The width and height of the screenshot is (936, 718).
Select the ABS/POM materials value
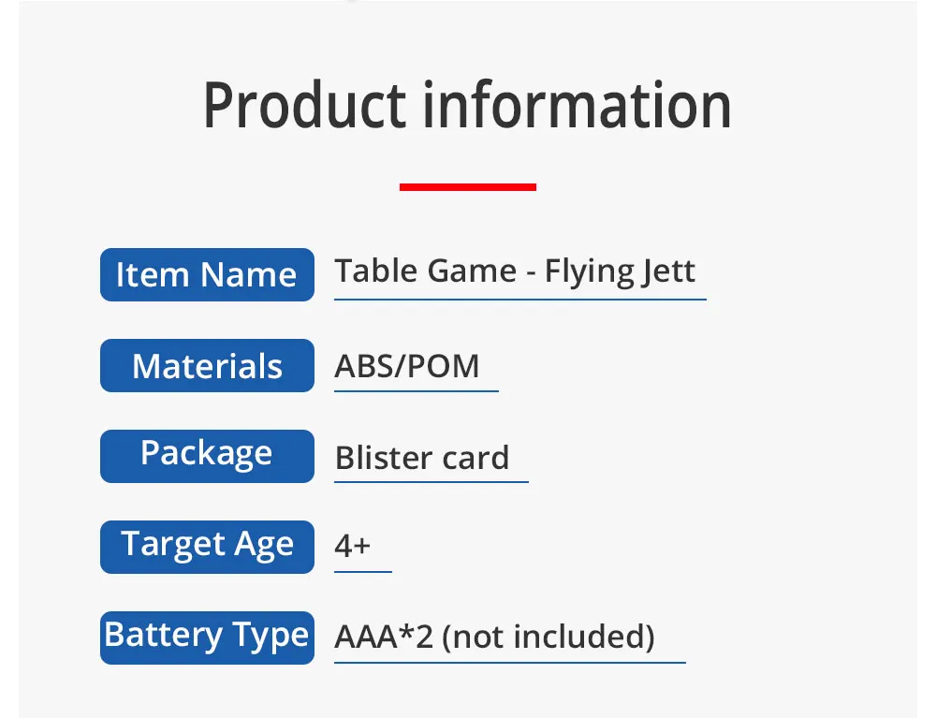click(x=407, y=366)
